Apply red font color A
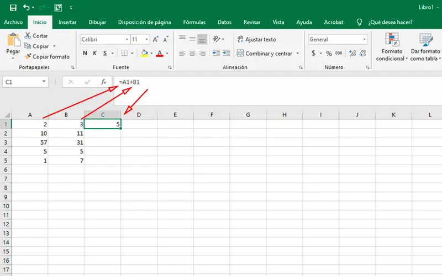This screenshot has height=276, width=442. 160,53
